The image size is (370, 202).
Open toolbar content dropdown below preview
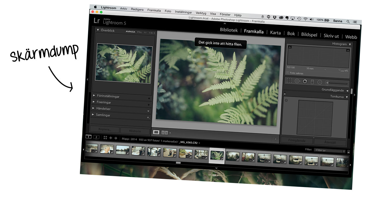275,139
